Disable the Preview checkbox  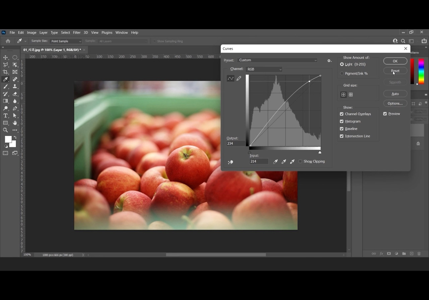coord(385,114)
